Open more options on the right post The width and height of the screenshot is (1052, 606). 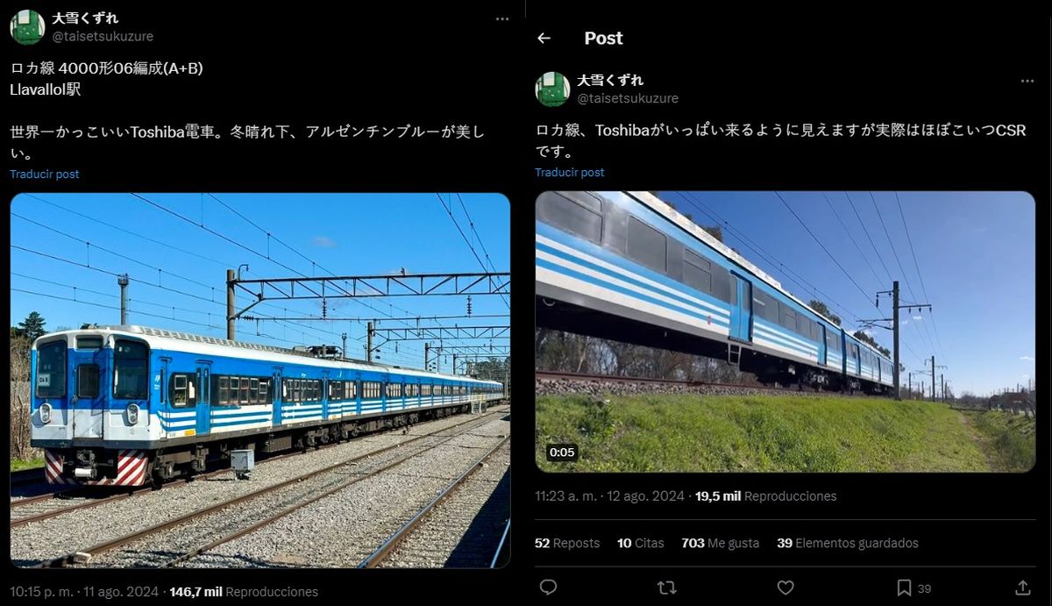click(x=1027, y=81)
